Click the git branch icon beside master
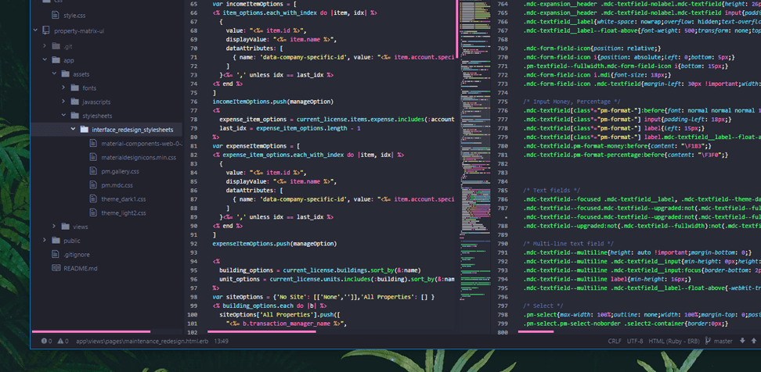The image size is (761, 372). click(708, 341)
